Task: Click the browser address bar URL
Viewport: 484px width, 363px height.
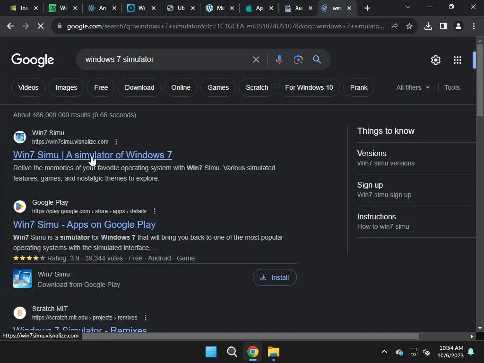Action: (225, 26)
